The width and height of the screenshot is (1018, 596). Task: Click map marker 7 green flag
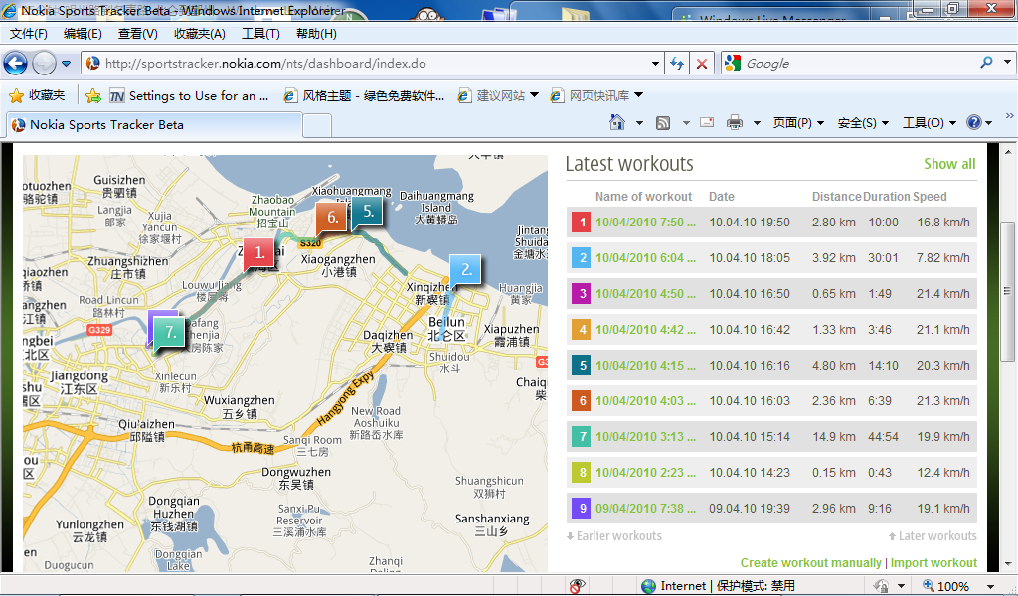point(169,333)
